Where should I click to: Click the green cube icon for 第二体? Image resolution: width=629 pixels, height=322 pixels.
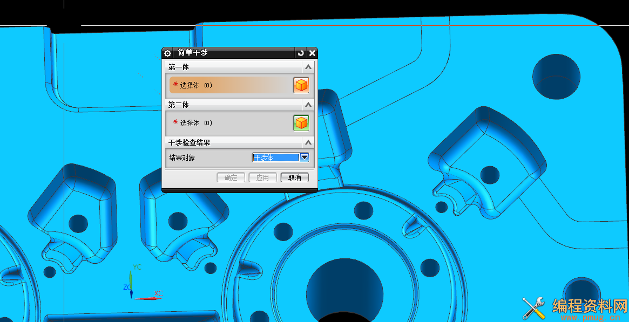click(301, 123)
